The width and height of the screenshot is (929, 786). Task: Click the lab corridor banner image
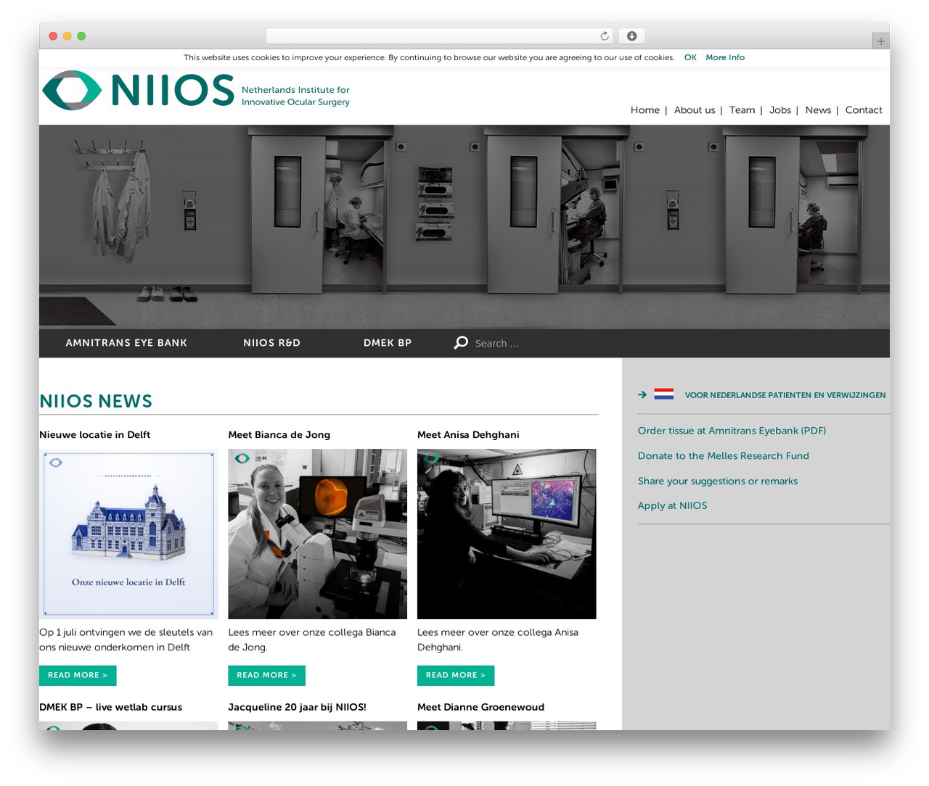464,226
